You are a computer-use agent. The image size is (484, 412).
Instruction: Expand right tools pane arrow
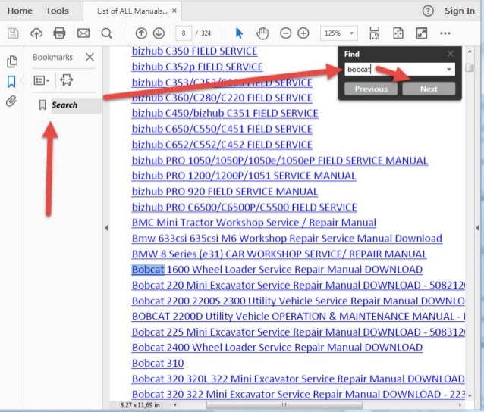point(477,228)
